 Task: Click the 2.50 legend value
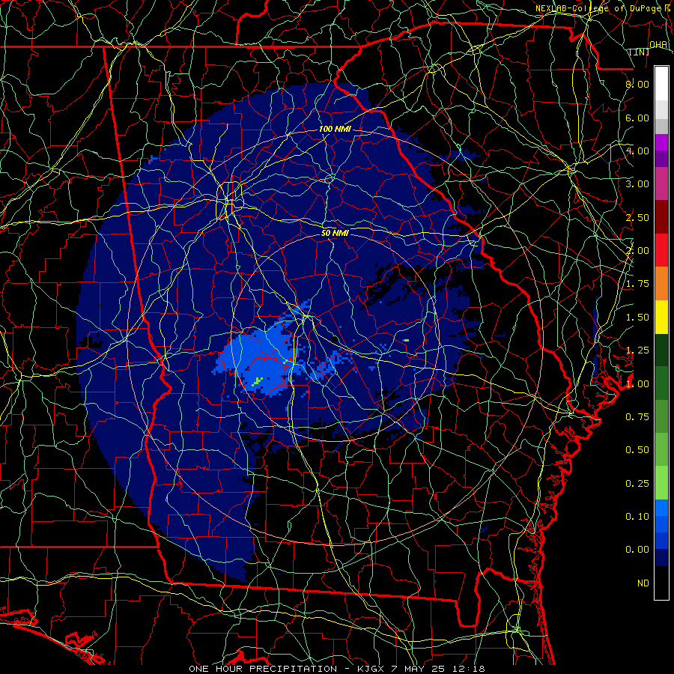637,217
